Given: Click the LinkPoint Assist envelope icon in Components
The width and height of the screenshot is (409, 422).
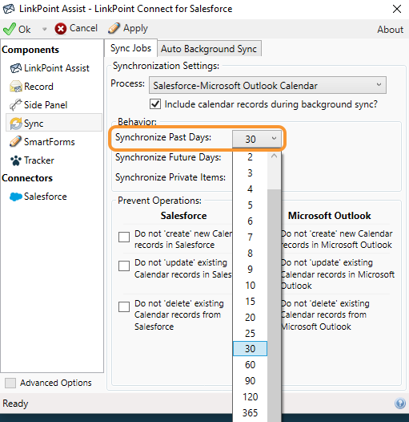Looking at the screenshot, I should (x=15, y=68).
